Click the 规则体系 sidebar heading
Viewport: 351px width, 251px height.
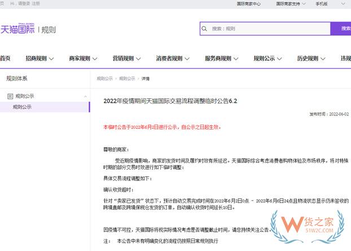pyautogui.click(x=17, y=78)
